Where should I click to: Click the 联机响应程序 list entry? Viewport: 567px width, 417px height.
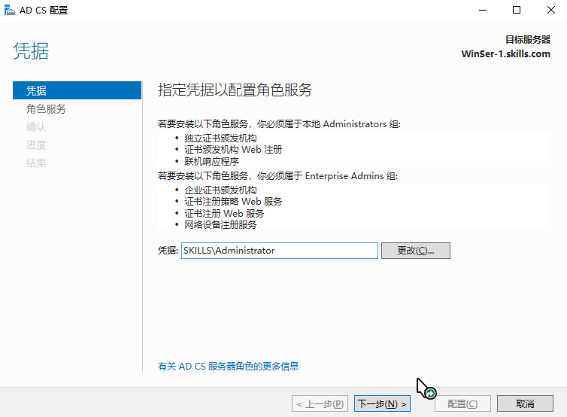coord(211,161)
